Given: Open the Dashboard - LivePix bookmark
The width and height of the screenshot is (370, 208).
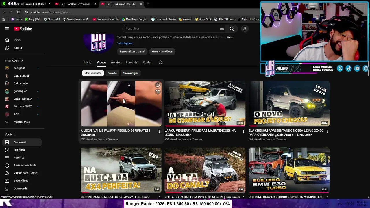Looking at the screenshot, I should (164, 19).
